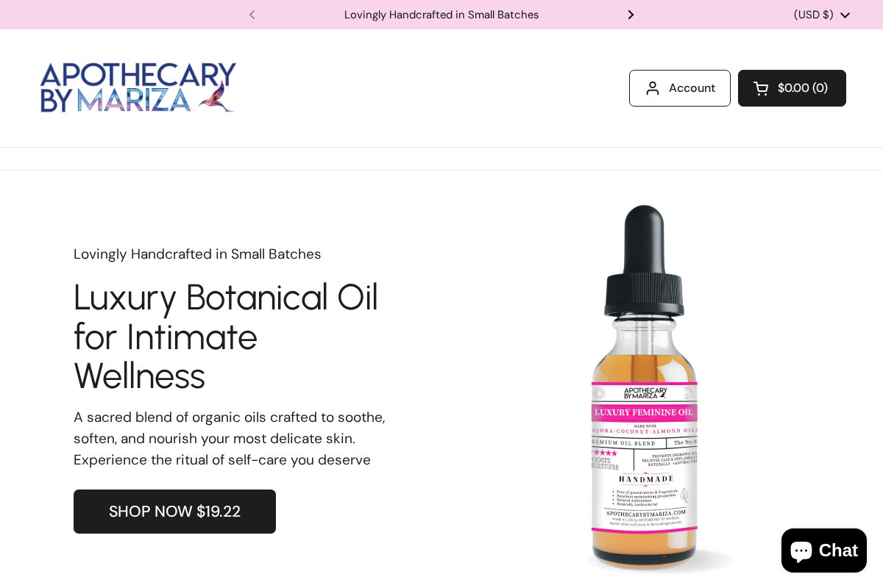Click the SHOP NOW $19.22 button
Screen dimensions: 883x588
174,512
